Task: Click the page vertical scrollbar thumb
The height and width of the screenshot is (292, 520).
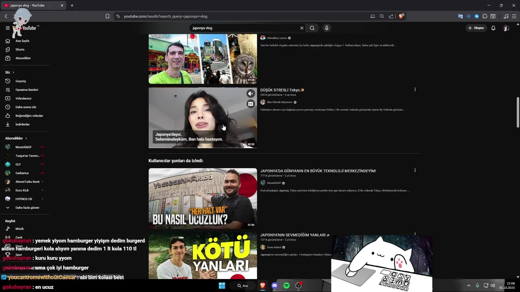Action: 518,113
